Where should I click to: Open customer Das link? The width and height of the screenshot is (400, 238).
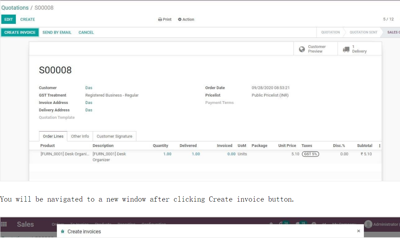[89, 87]
